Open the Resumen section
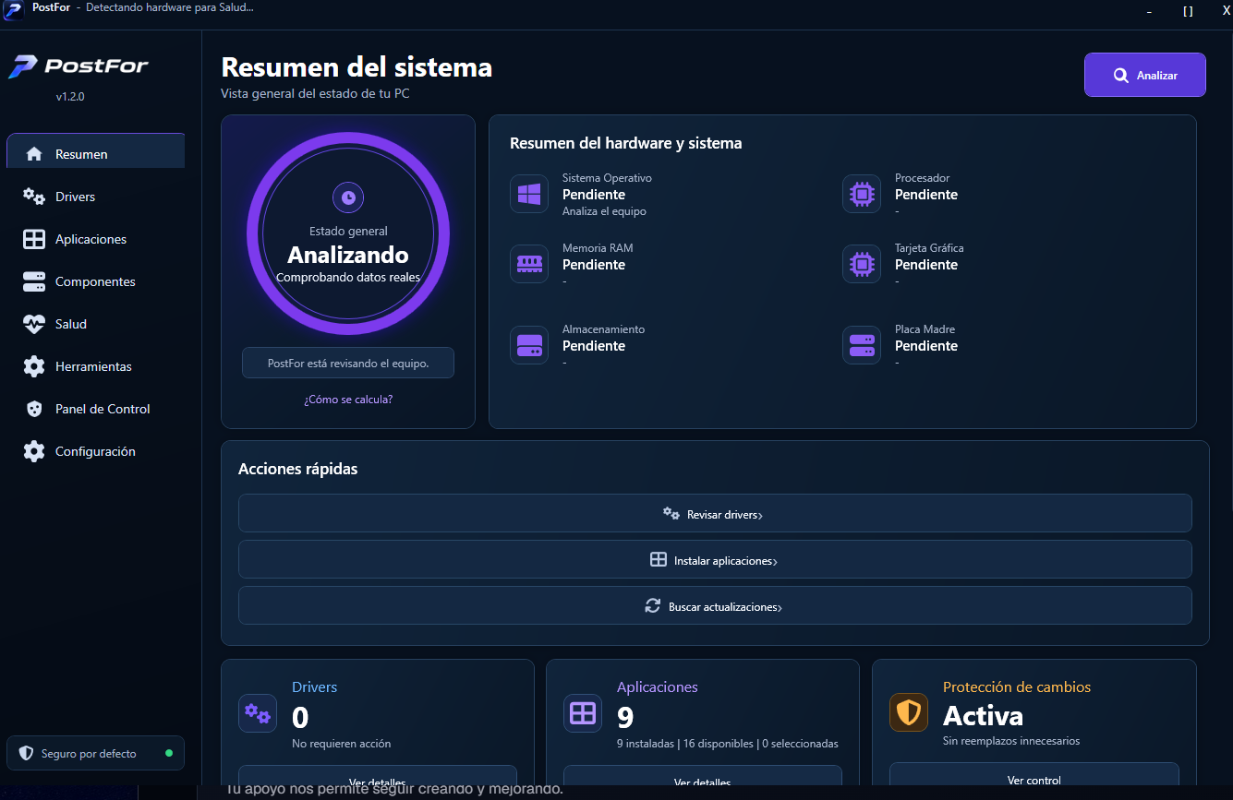Viewport: 1233px width, 800px height. (96, 151)
